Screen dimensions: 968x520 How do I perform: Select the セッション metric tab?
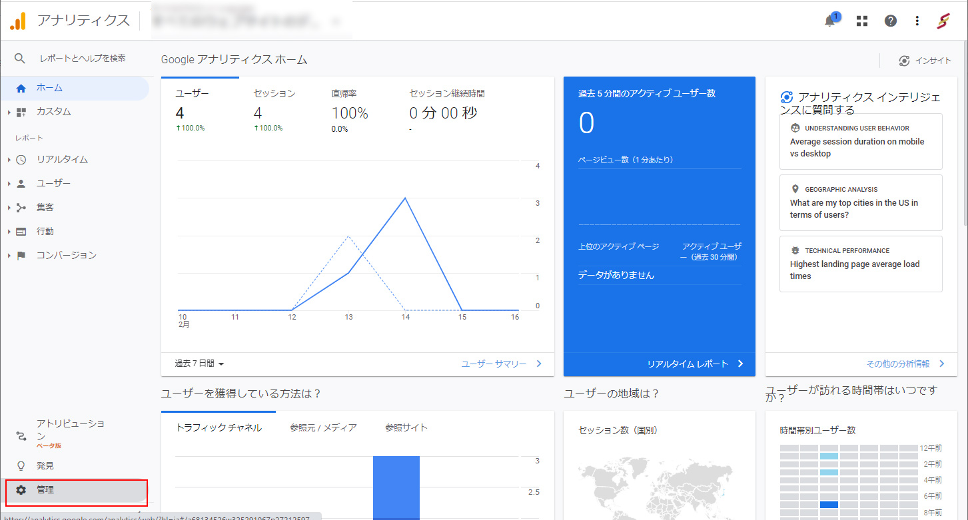(278, 109)
